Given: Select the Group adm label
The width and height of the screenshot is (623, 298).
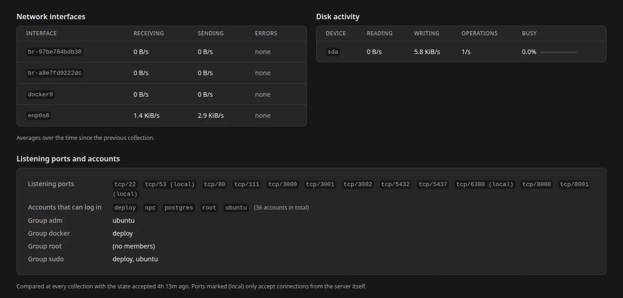Looking at the screenshot, I should (45, 221).
